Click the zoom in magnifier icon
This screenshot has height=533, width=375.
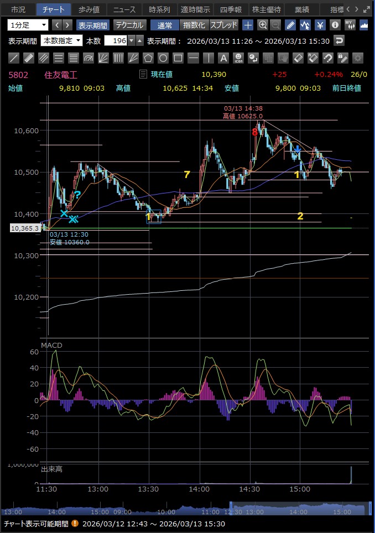pyautogui.click(x=263, y=25)
